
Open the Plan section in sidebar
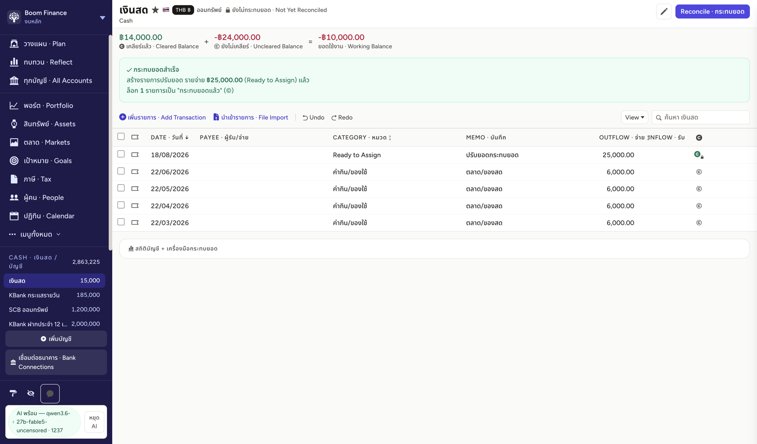coord(54,44)
